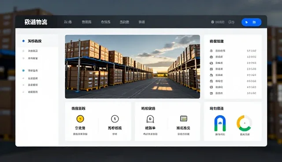Click the icon of the fifth row in the right-hand list
282x162 pixels.
(x=211, y=75)
